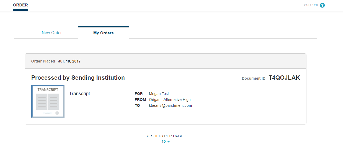
Task: Expand the results per page dropdown arrow
Action: click(169, 142)
